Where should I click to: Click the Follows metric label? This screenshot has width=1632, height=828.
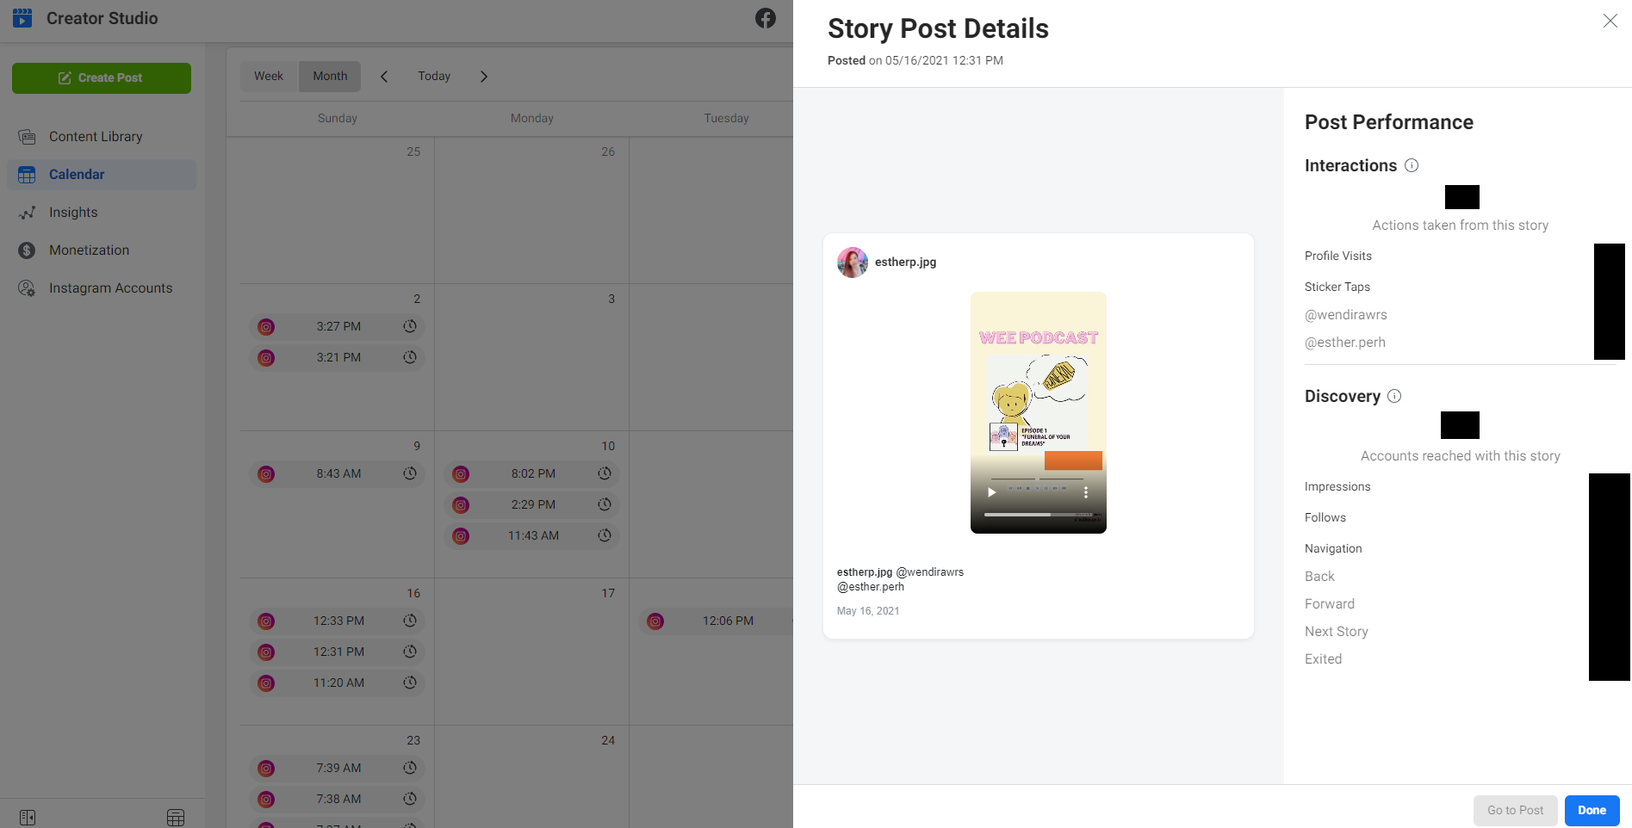pyautogui.click(x=1325, y=517)
